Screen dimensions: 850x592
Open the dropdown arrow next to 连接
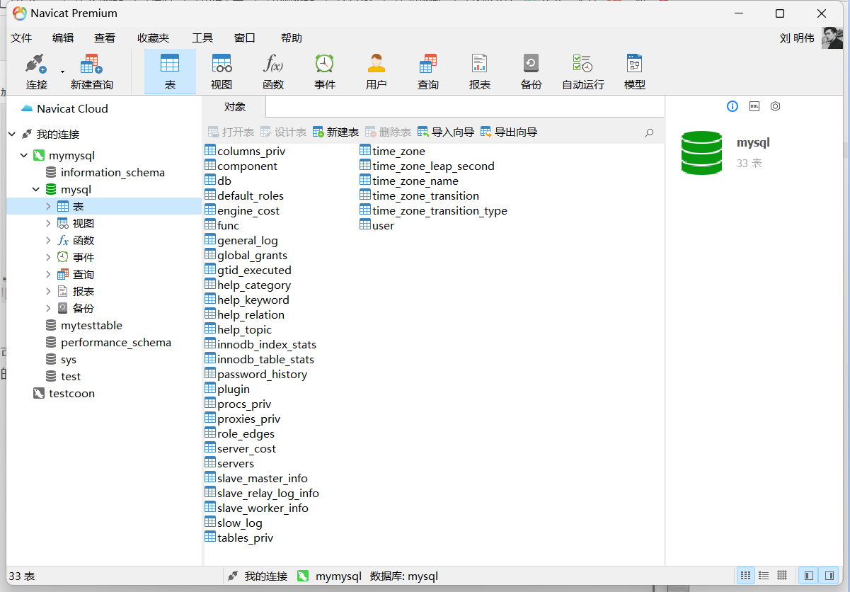62,72
